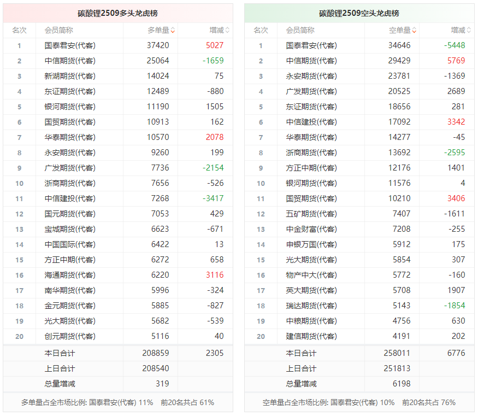
Task: Select 方正中期(代客) in short table
Action: point(311,168)
